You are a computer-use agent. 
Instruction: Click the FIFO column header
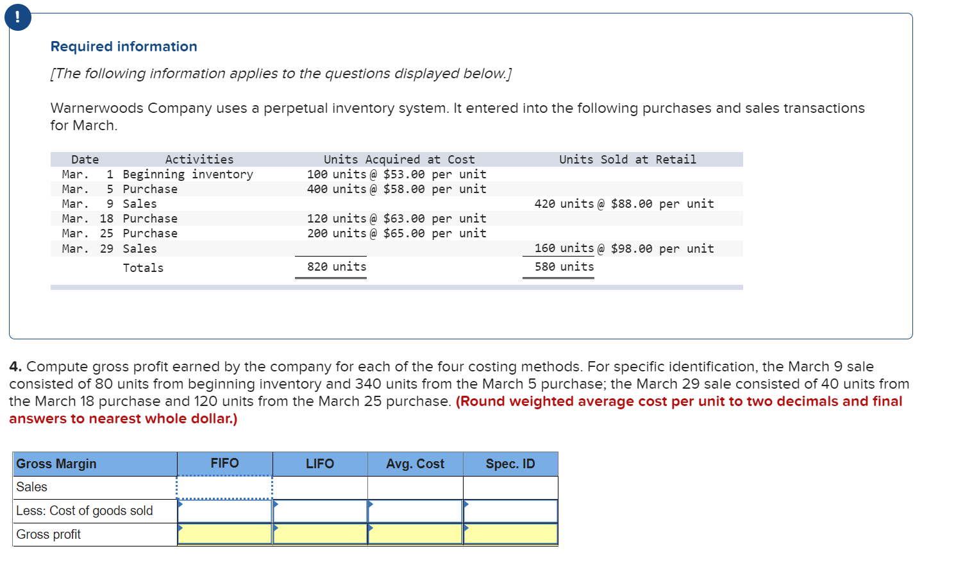224,464
